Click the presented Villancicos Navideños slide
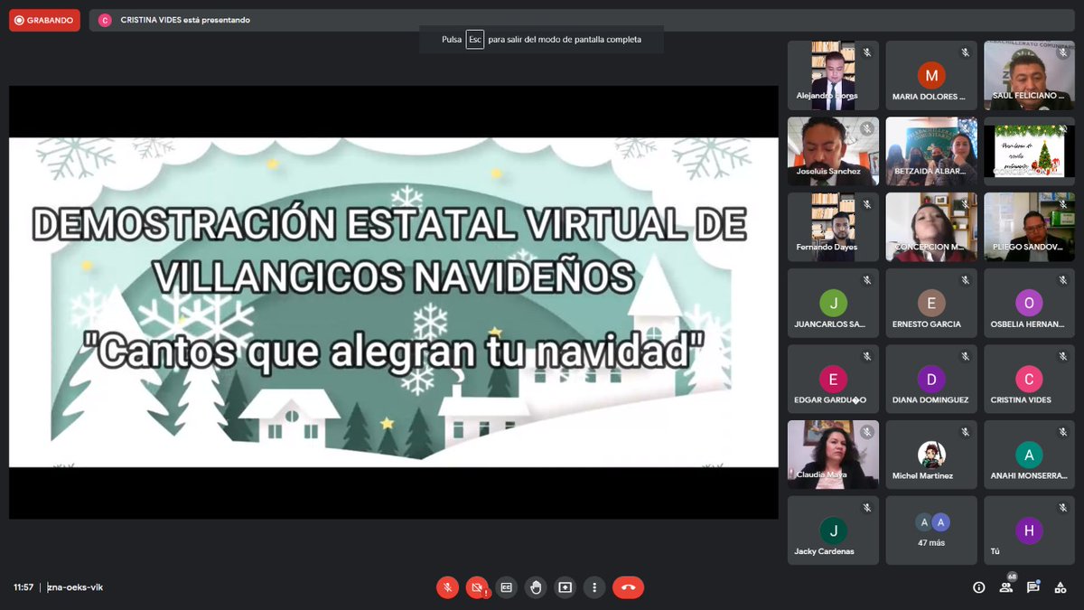This screenshot has width=1084, height=610. (394, 302)
